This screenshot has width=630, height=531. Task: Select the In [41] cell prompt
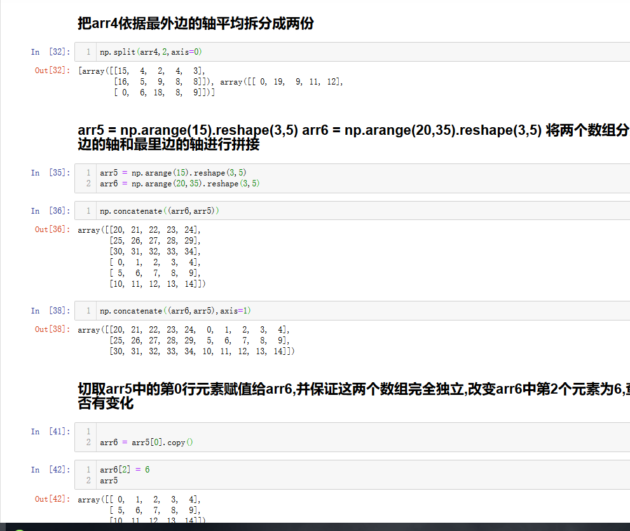[51, 431]
